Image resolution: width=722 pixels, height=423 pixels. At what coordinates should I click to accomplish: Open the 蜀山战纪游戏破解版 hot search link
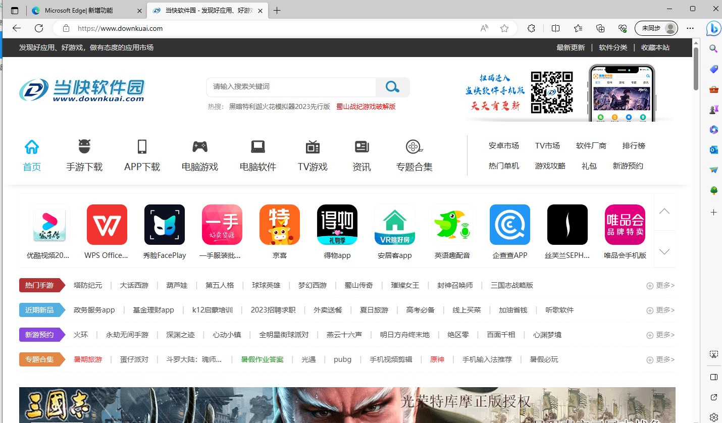[x=366, y=107]
